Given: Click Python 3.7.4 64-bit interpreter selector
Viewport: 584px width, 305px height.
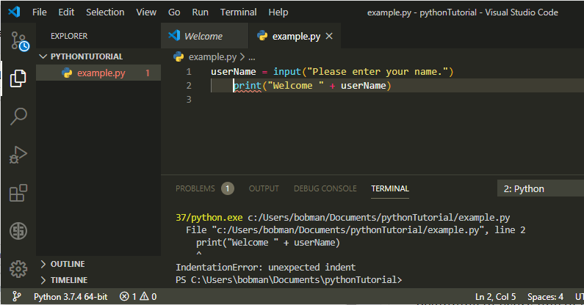Looking at the screenshot, I should point(71,296).
